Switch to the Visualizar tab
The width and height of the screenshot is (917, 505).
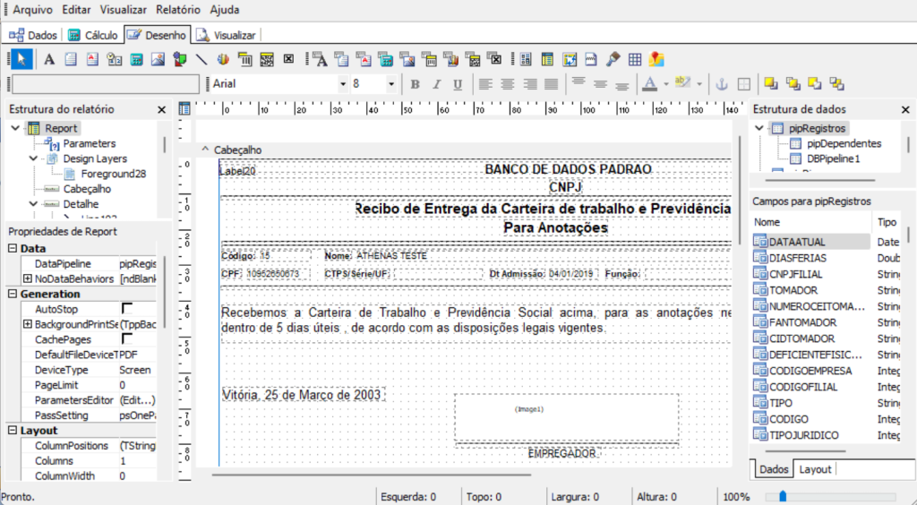click(227, 35)
